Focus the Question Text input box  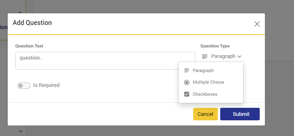point(105,61)
